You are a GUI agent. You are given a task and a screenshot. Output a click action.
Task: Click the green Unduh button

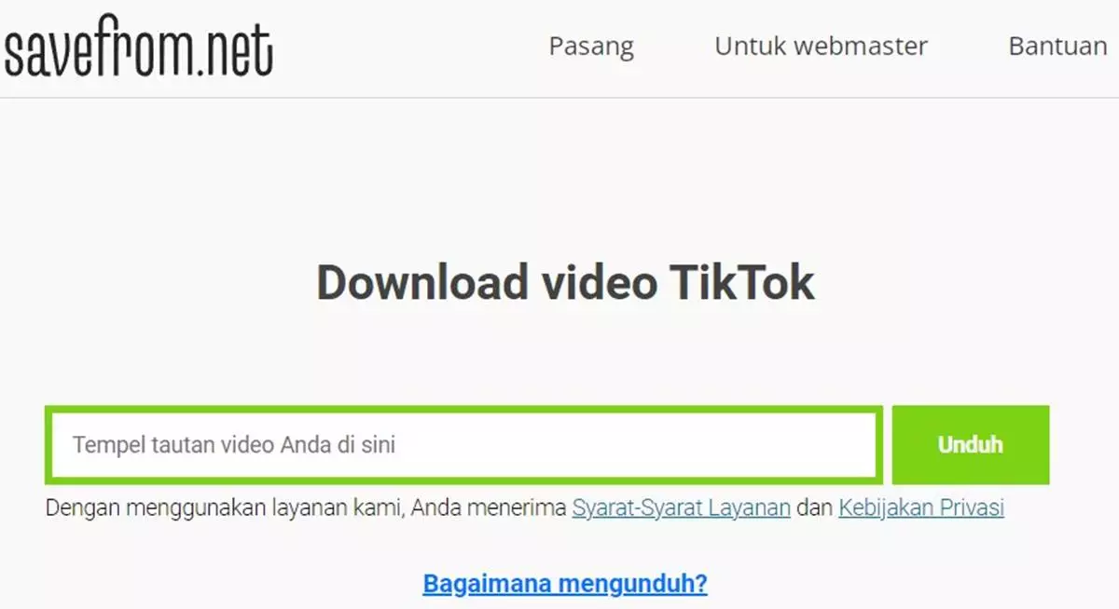click(x=971, y=445)
